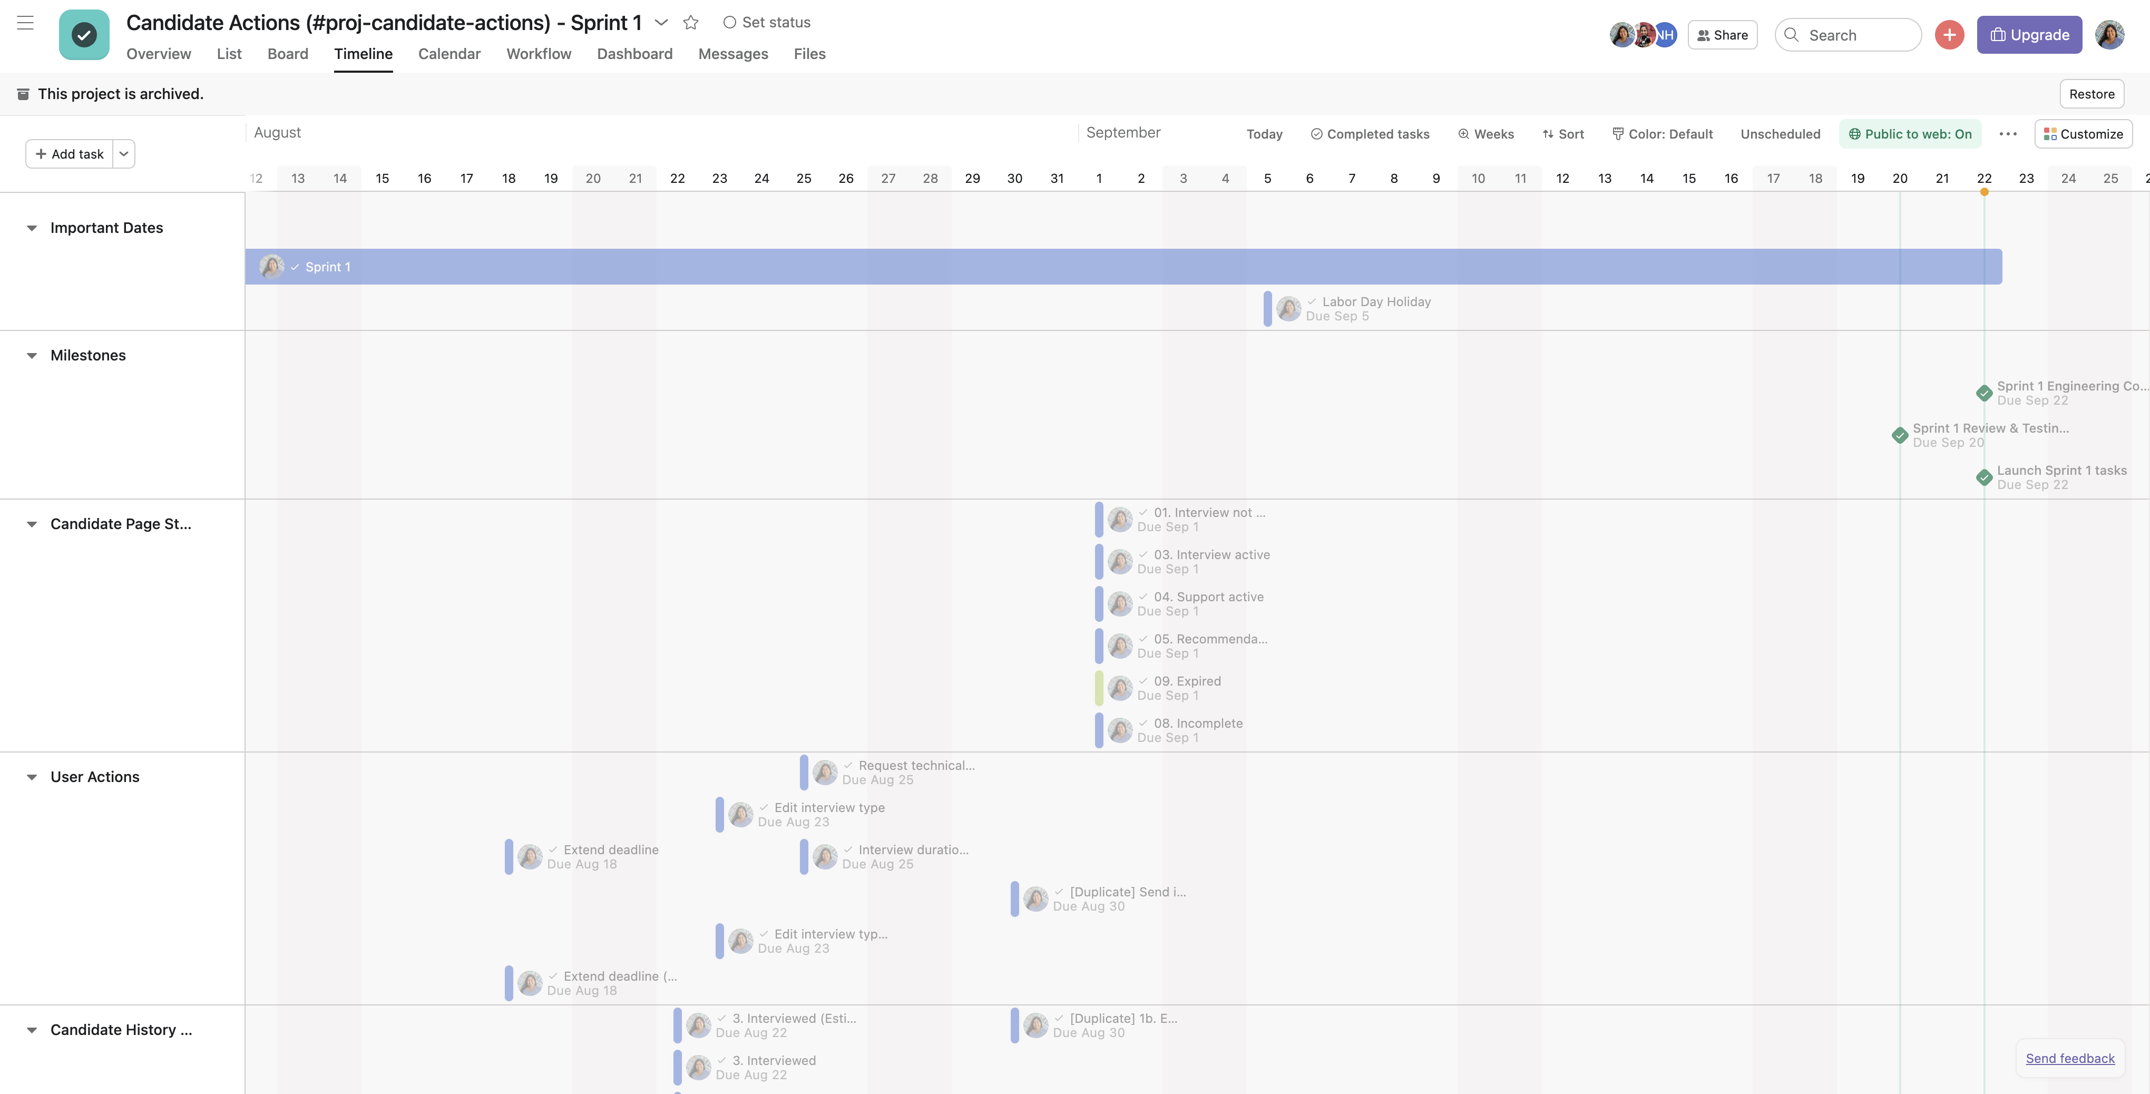
Task: Star the project as favorite
Action: pos(690,23)
